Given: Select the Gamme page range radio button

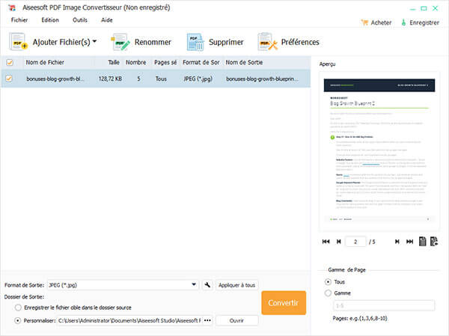Looking at the screenshot, I should point(328,293).
